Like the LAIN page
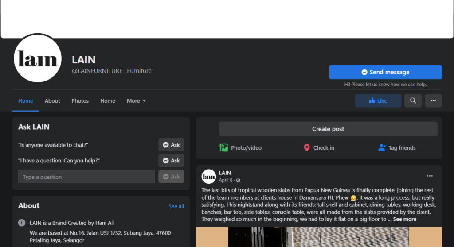Viewport: 454px width, 247px height. coord(378,100)
